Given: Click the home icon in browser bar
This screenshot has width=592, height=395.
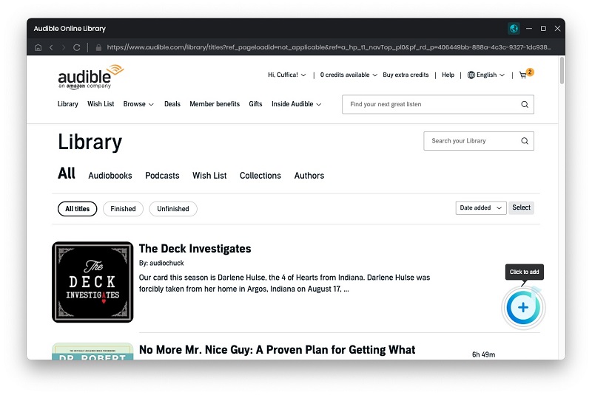Looking at the screenshot, I should tap(38, 47).
